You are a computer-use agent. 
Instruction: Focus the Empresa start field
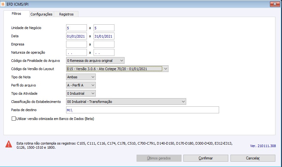pos(77,44)
